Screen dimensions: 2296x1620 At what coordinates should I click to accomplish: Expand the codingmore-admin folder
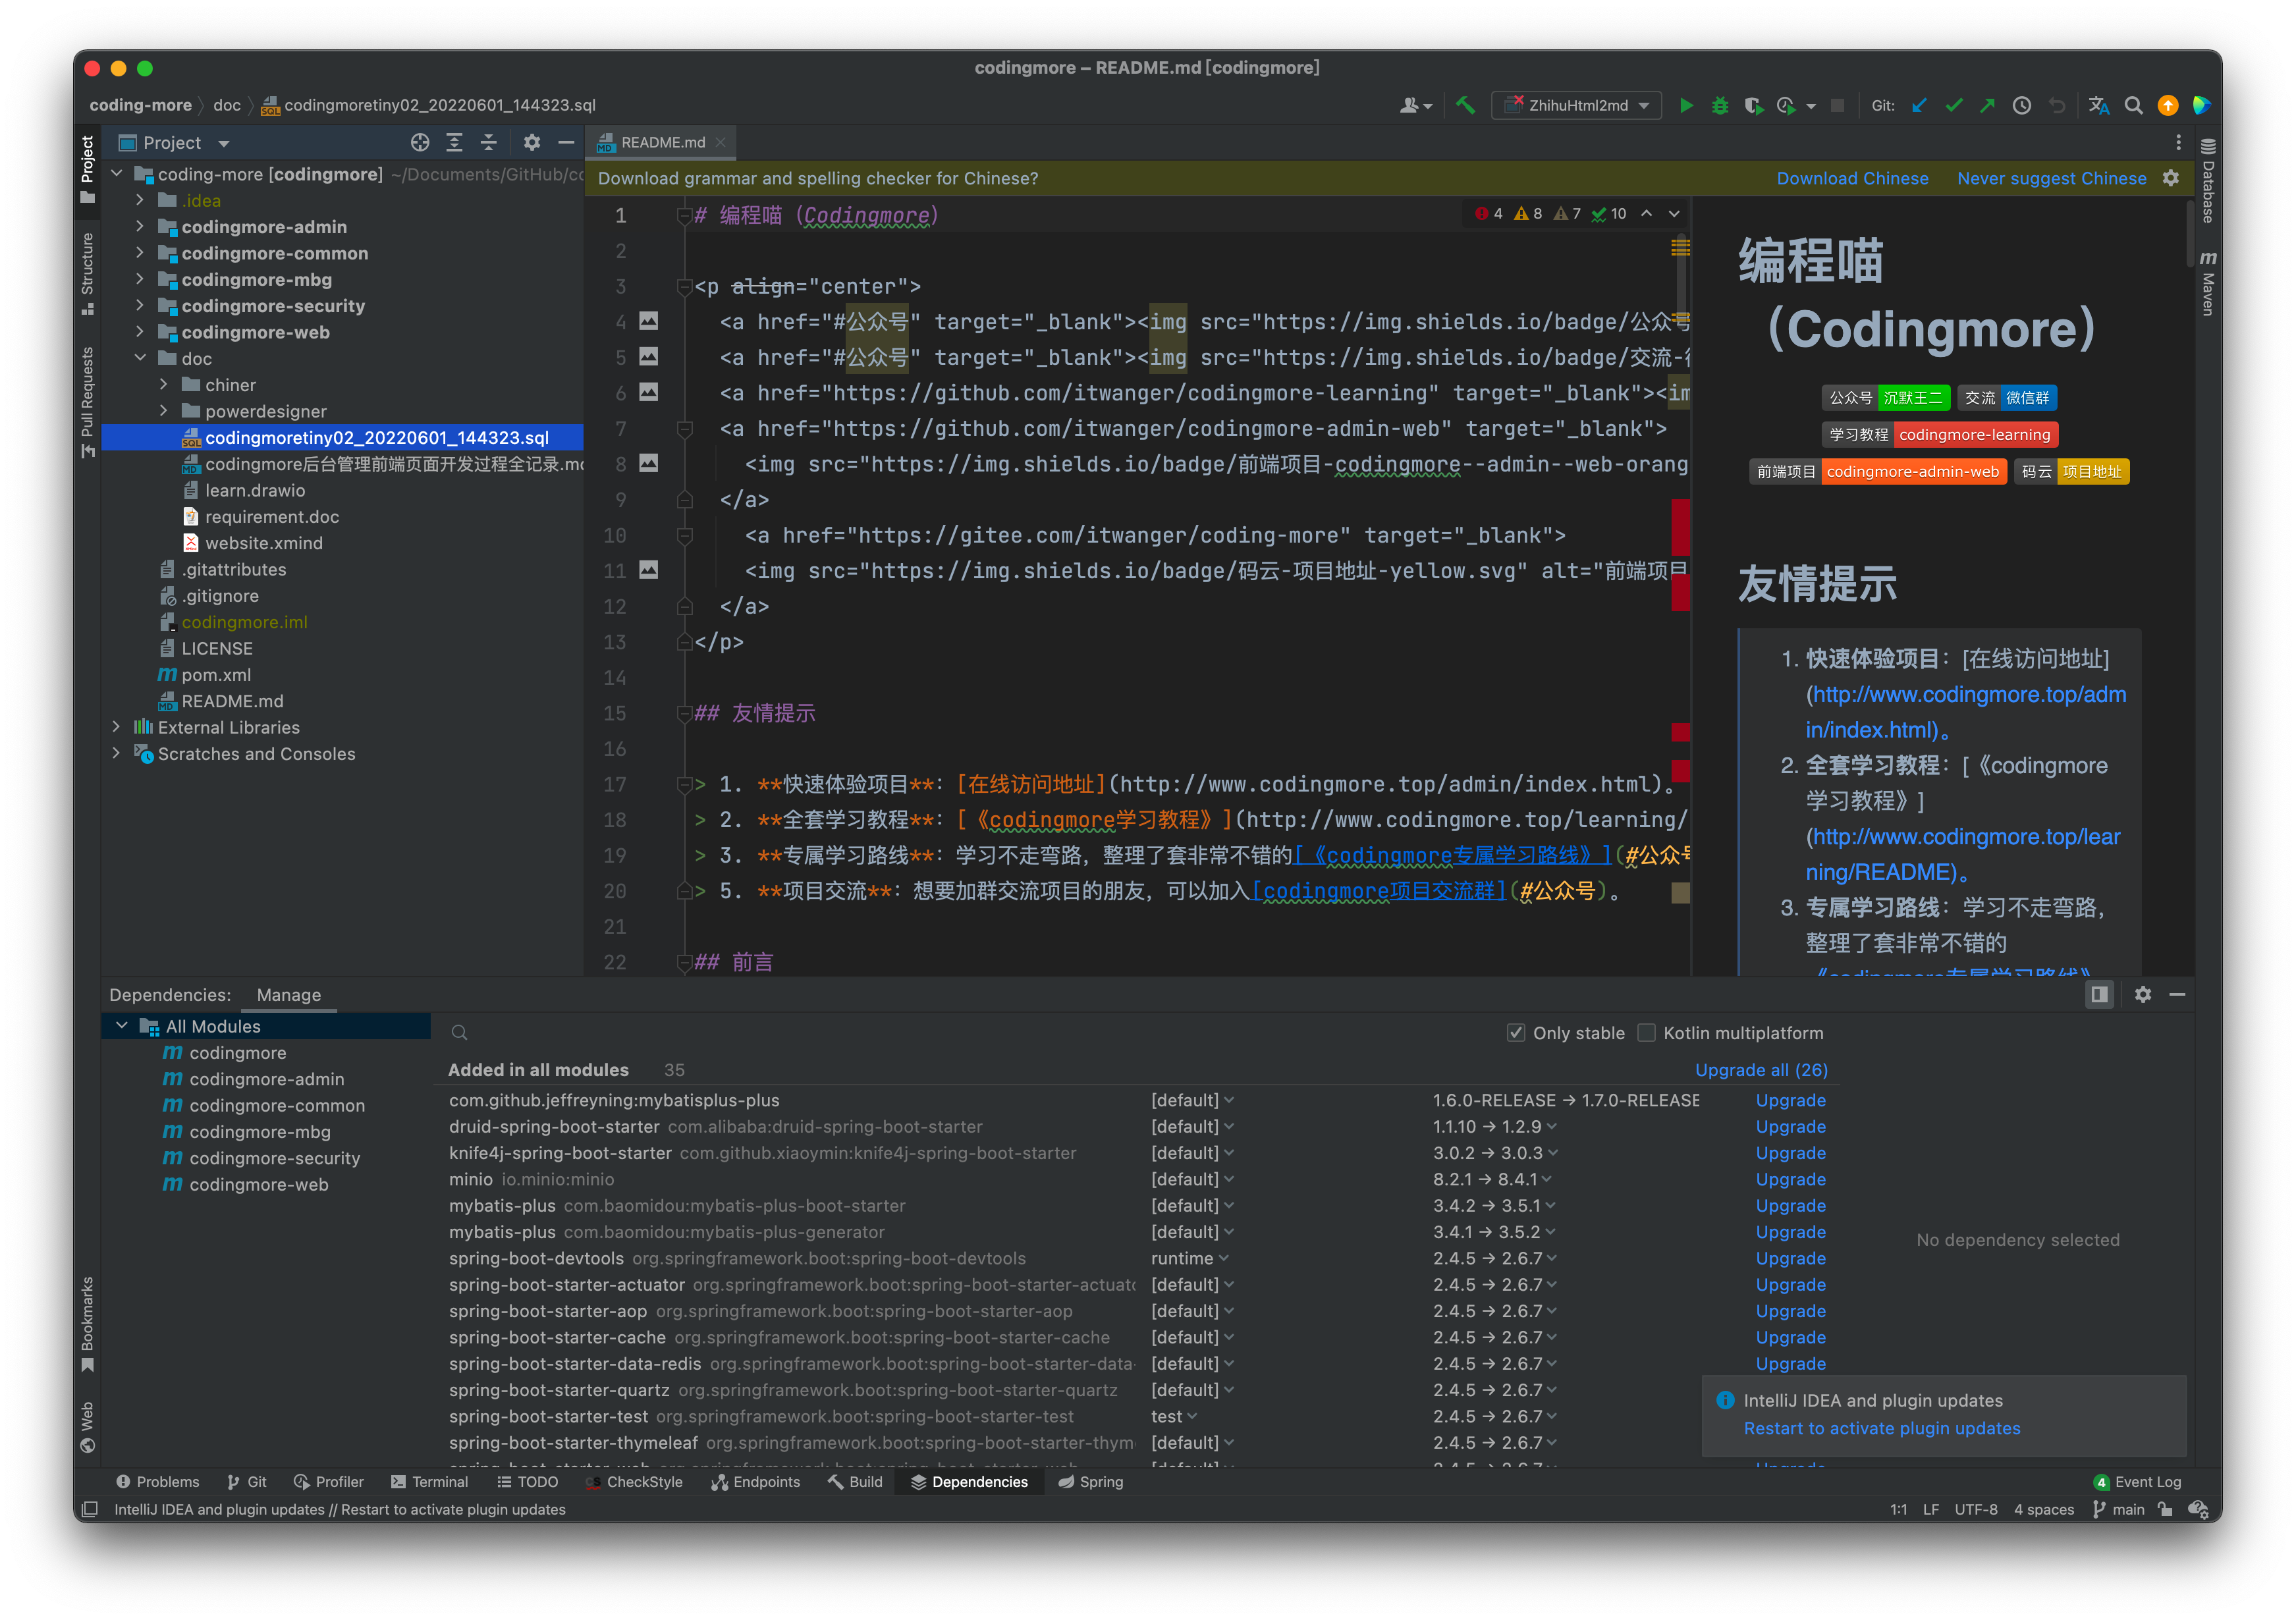pos(140,227)
